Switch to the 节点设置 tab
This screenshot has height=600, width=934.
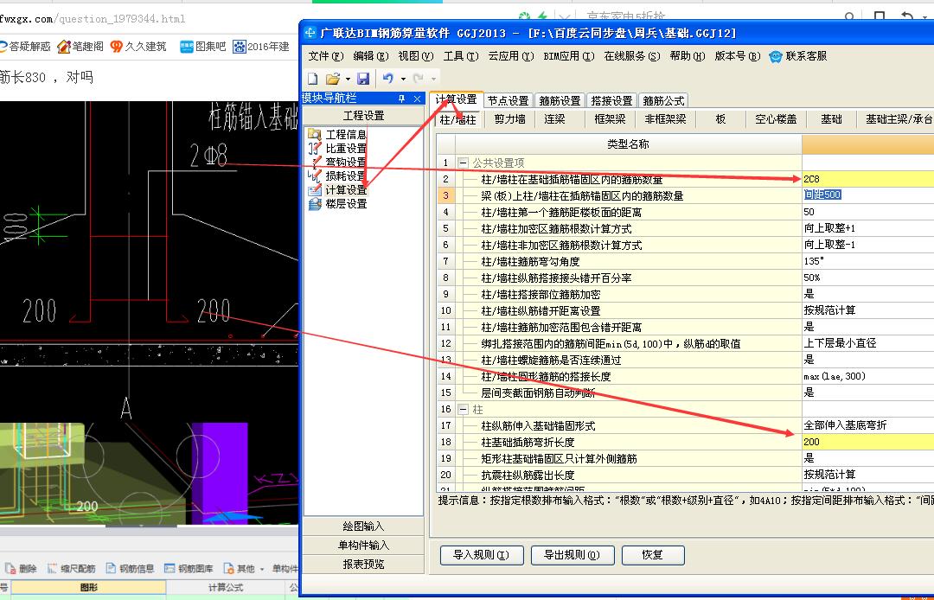509,100
